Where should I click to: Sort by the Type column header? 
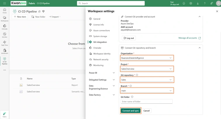74,79
